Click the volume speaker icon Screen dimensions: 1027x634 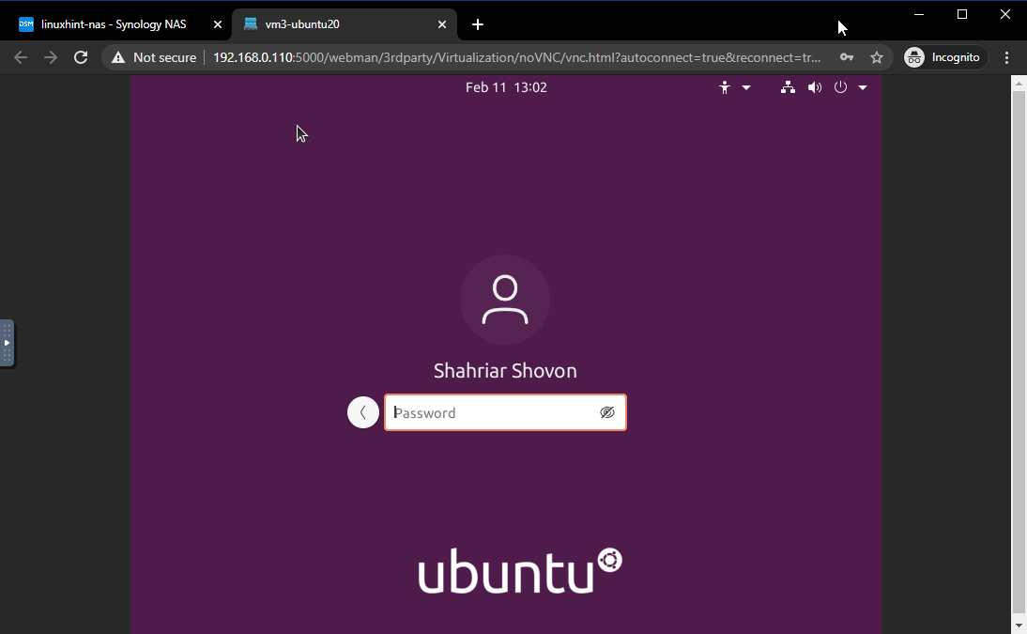tap(814, 88)
